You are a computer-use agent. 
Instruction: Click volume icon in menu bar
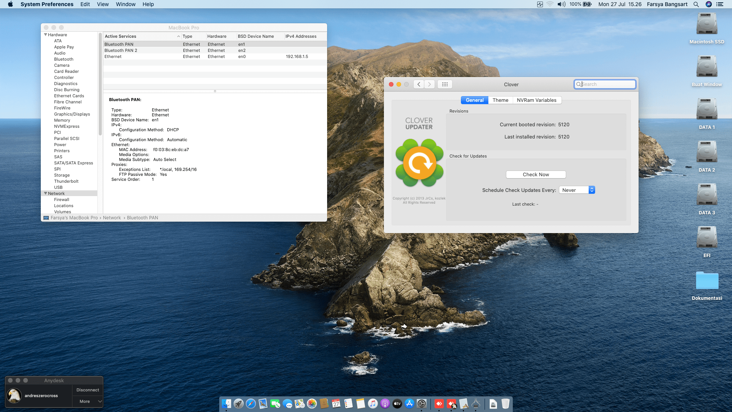(561, 4)
